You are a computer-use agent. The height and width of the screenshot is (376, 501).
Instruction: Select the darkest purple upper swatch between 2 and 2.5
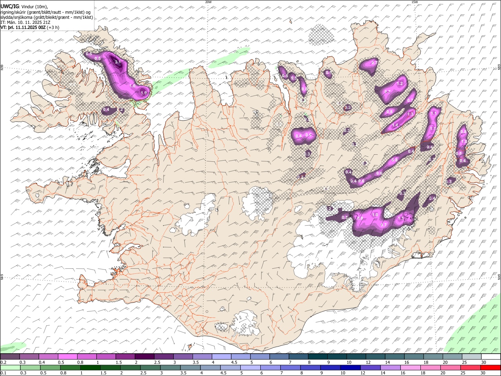pos(144,356)
